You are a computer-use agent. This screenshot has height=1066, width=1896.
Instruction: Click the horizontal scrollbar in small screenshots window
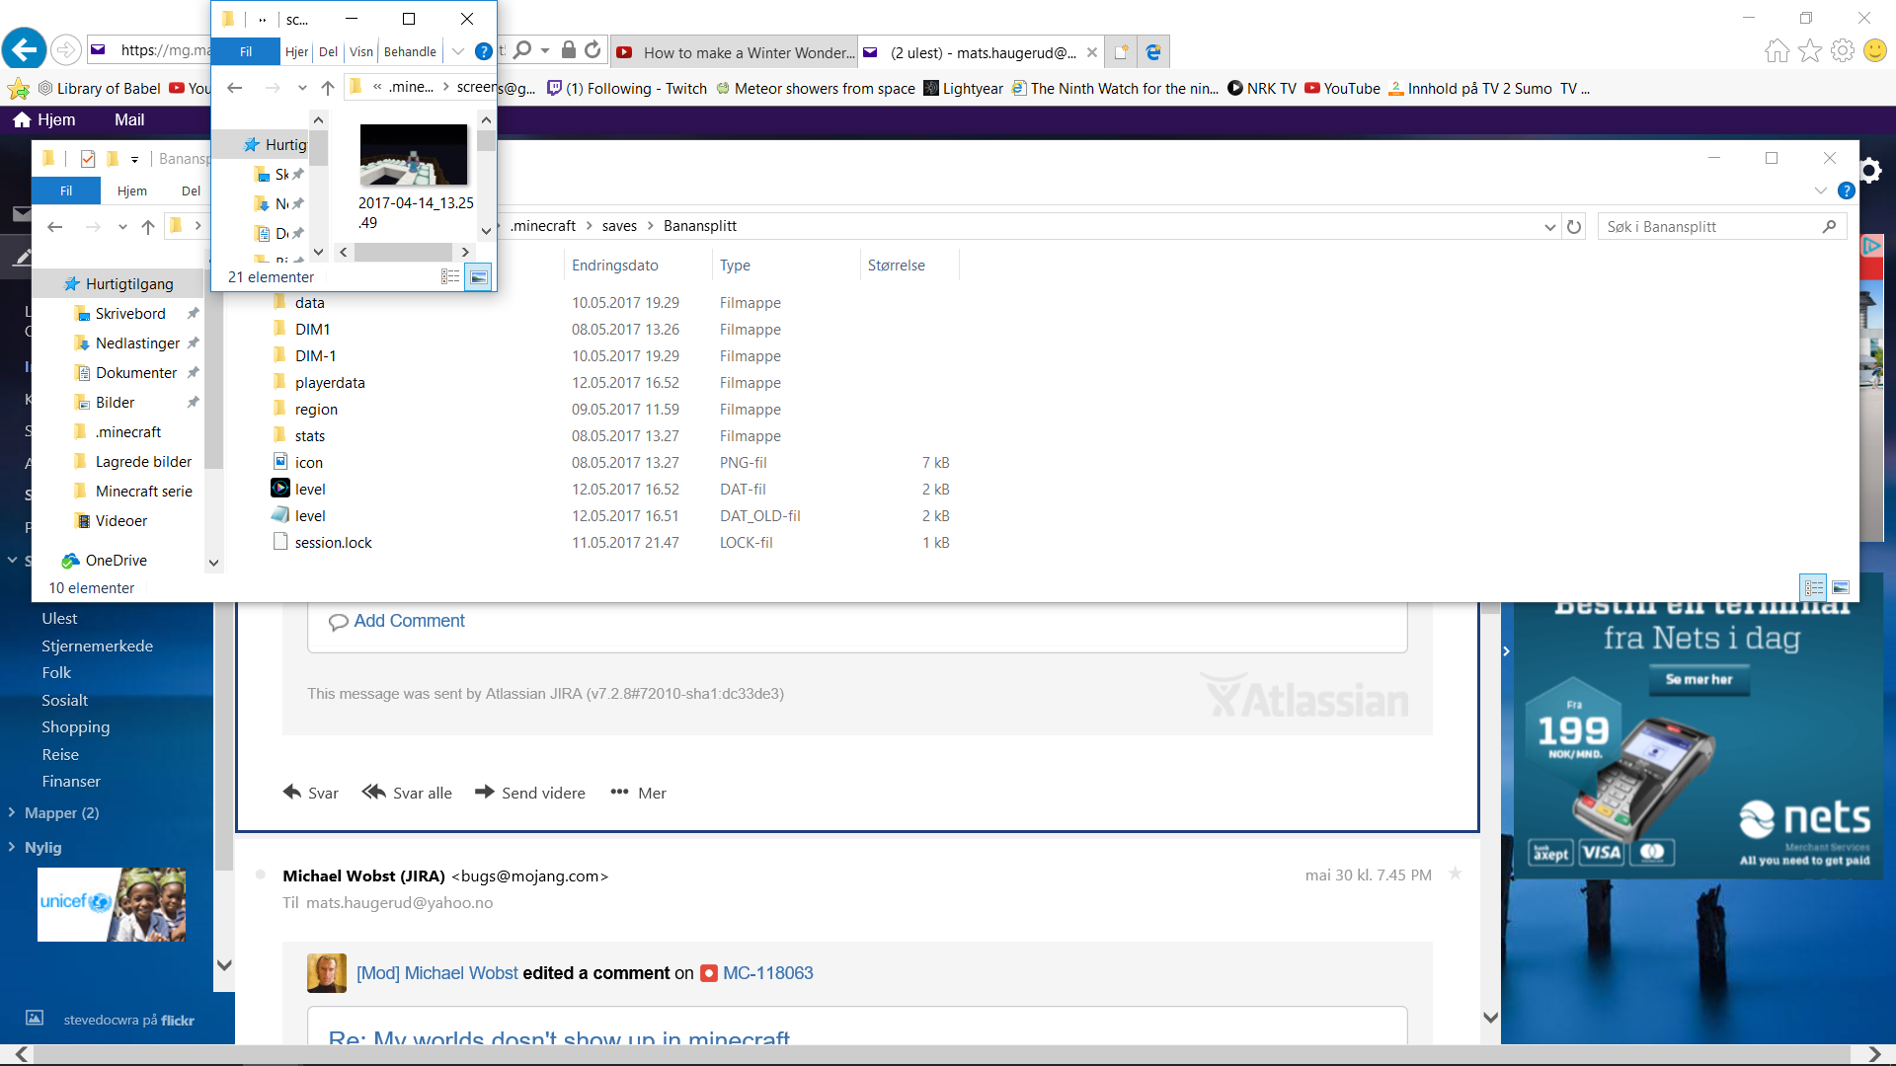[403, 253]
